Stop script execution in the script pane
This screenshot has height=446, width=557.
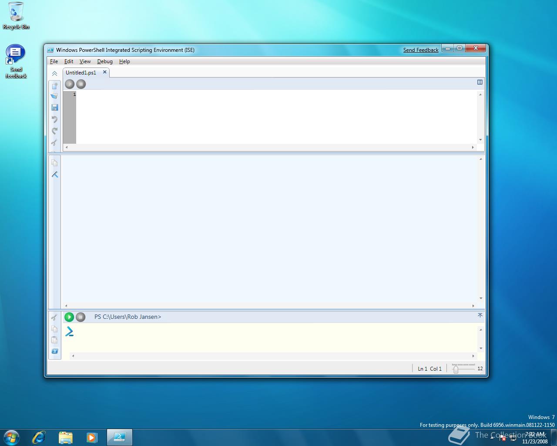pyautogui.click(x=81, y=84)
